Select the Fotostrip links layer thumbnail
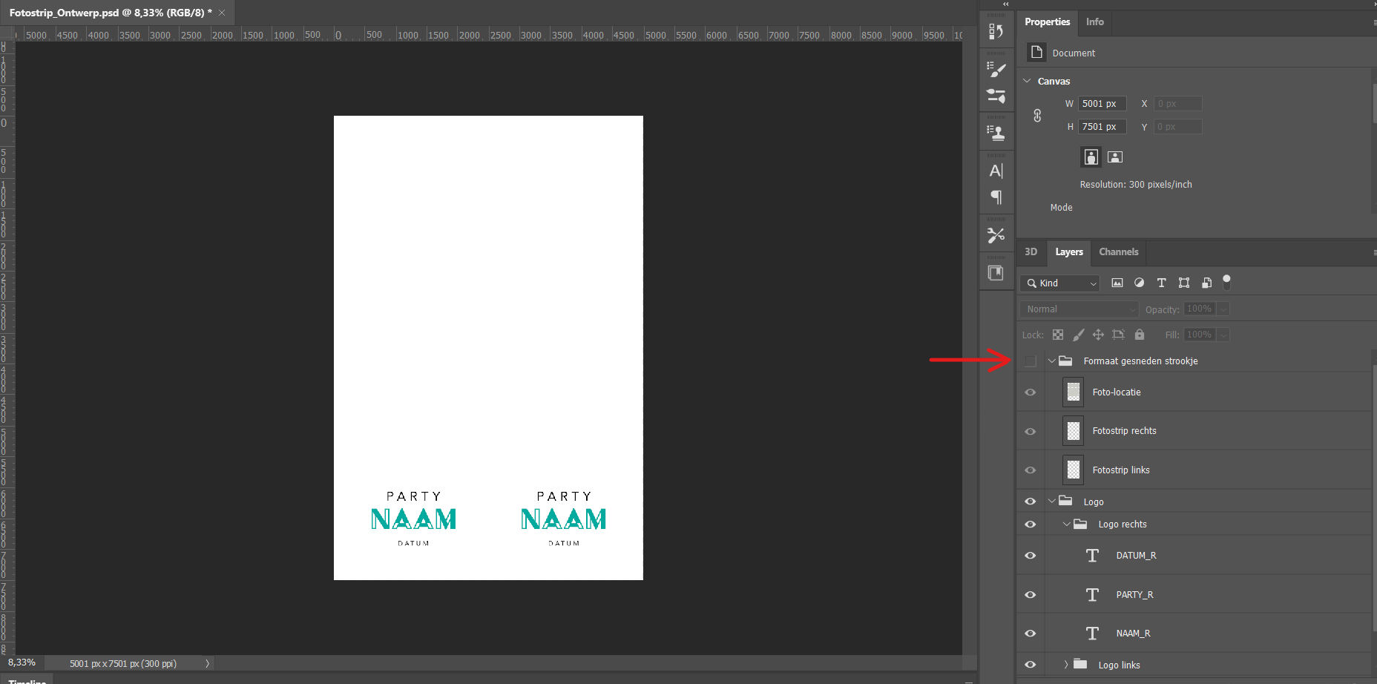Screen dimensions: 1377x684 (1073, 470)
